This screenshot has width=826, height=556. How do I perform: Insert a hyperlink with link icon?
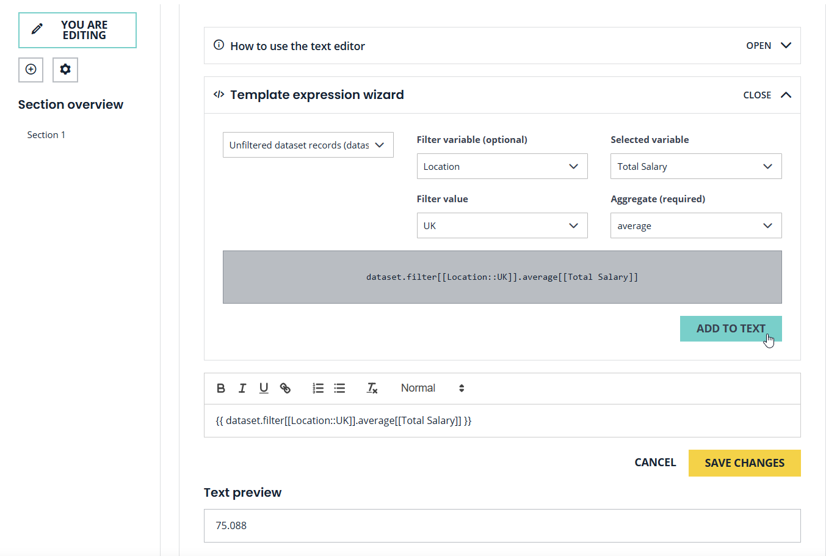[x=285, y=388]
